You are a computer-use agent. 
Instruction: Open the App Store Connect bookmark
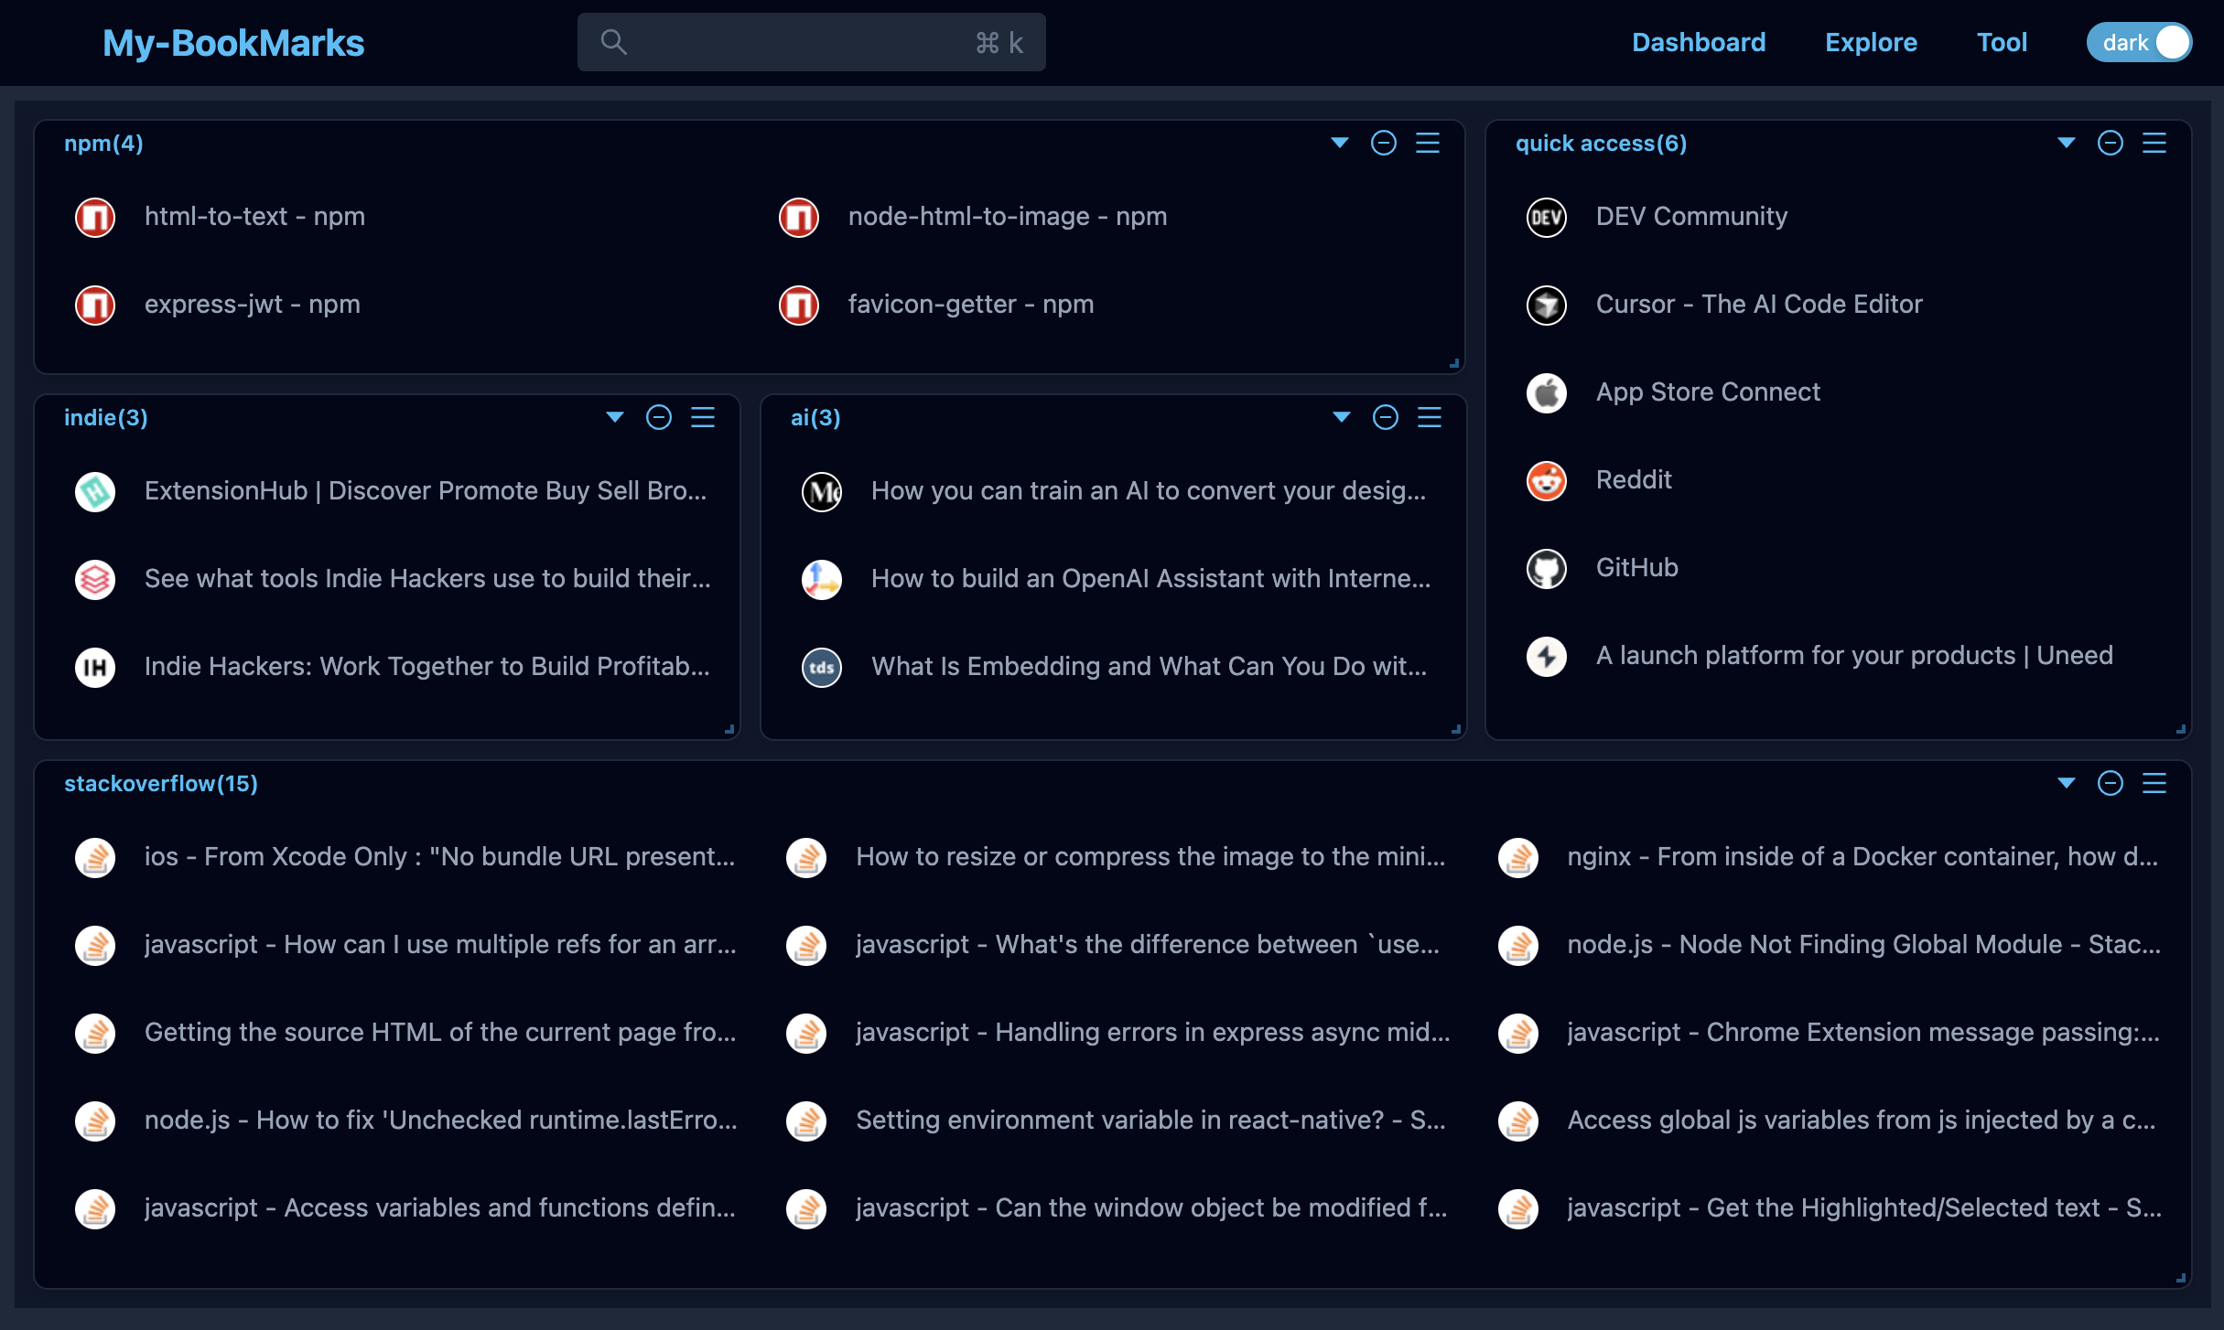point(1708,392)
